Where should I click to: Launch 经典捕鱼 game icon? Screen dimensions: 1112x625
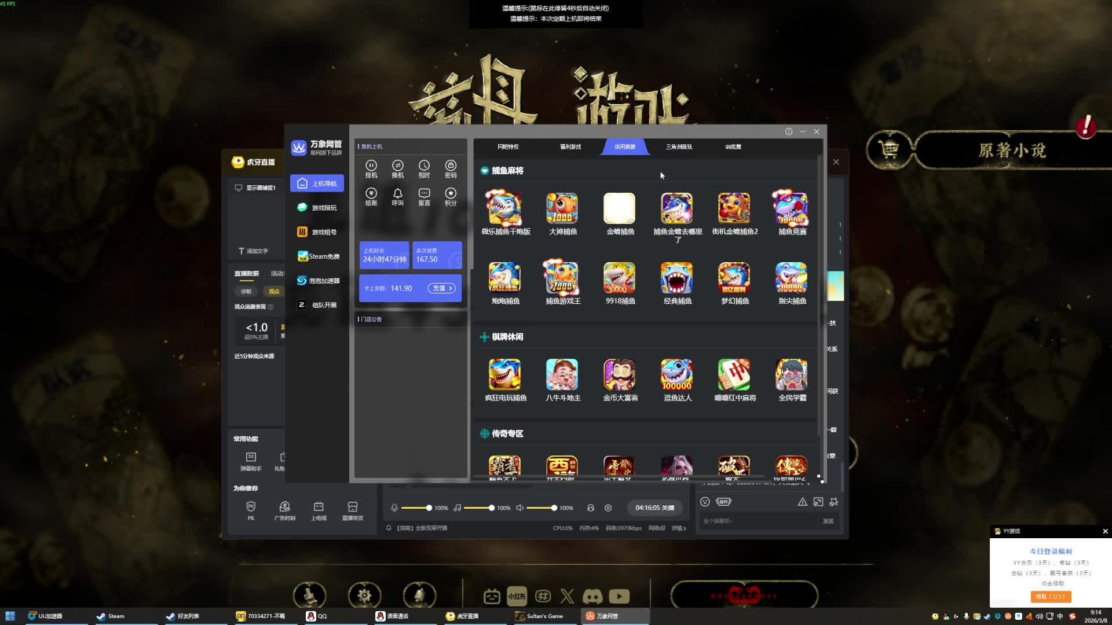point(676,278)
